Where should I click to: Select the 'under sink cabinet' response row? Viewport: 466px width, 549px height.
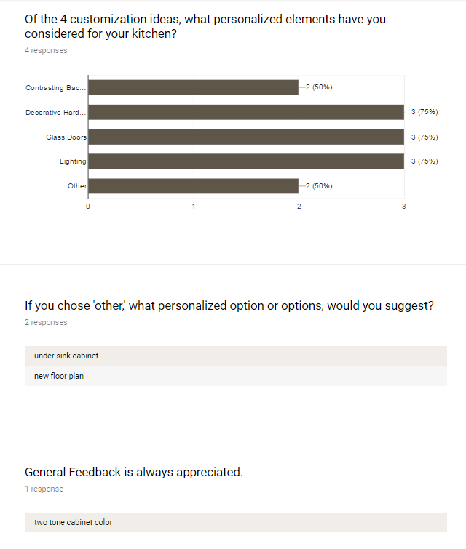235,356
